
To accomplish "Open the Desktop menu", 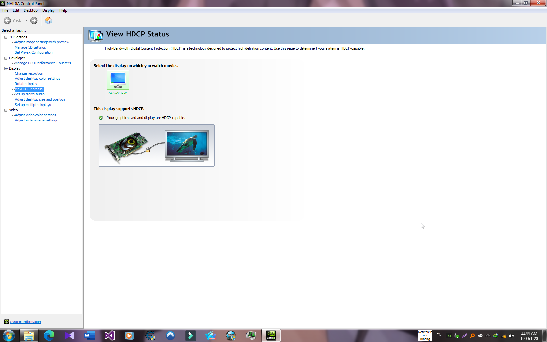I will (31, 10).
